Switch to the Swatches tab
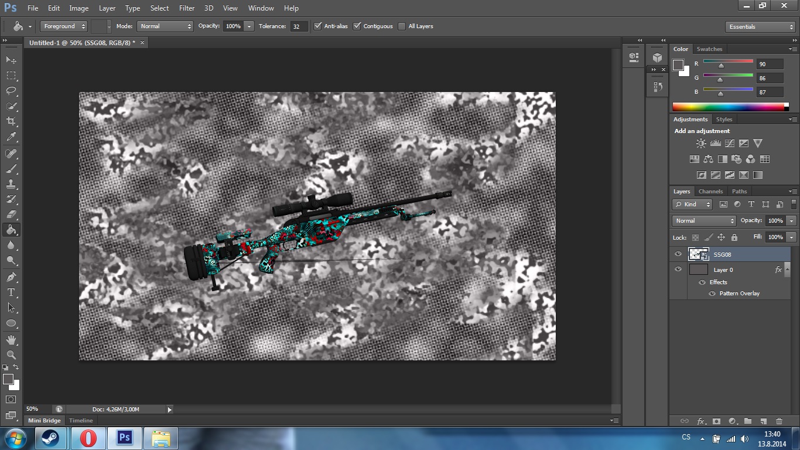Screen dimensions: 800x450 [x=709, y=49]
